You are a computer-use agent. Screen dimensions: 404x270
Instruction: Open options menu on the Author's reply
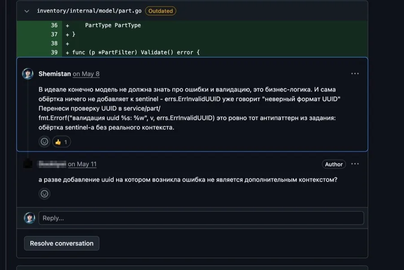(355, 164)
